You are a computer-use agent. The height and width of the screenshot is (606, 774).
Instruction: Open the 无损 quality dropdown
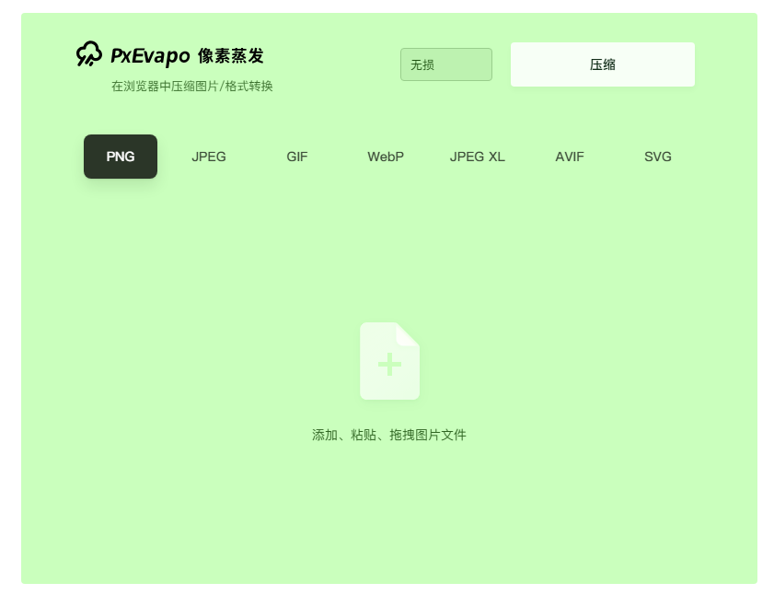446,64
